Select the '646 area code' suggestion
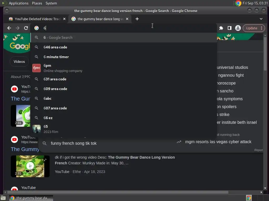This screenshot has width=269, height=201. coord(123,47)
